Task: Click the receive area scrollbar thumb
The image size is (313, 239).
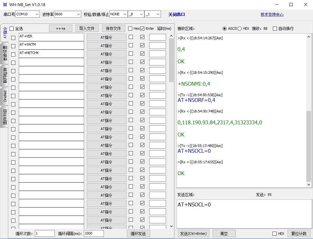Action: pos(309,146)
